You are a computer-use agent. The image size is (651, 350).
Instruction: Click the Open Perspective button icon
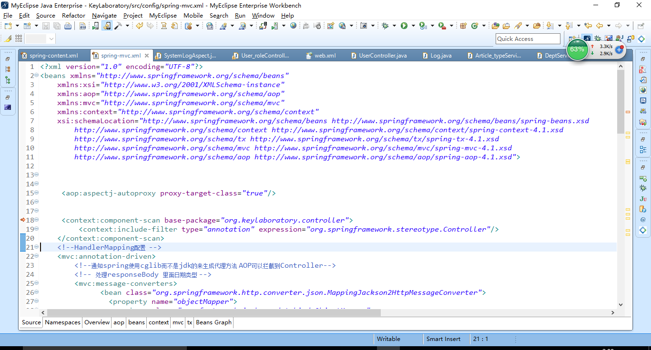572,39
